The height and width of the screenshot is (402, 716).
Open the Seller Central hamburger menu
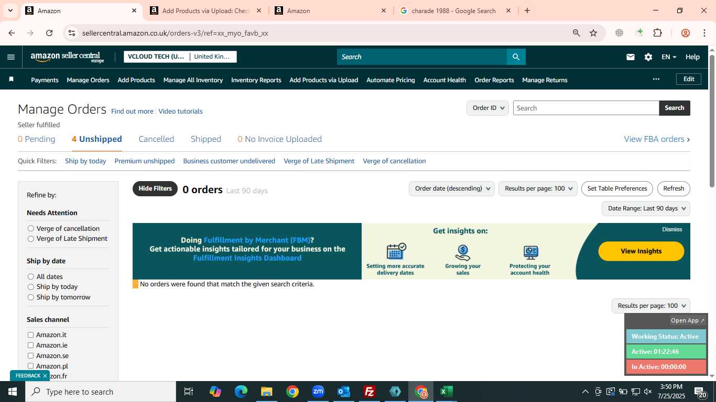pyautogui.click(x=11, y=57)
